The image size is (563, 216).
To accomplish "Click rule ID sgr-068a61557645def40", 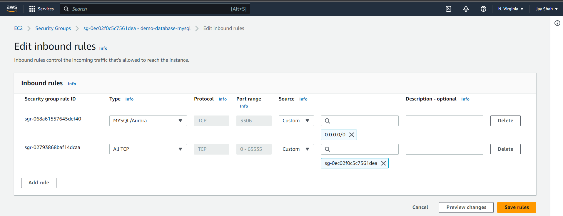I will click(53, 119).
